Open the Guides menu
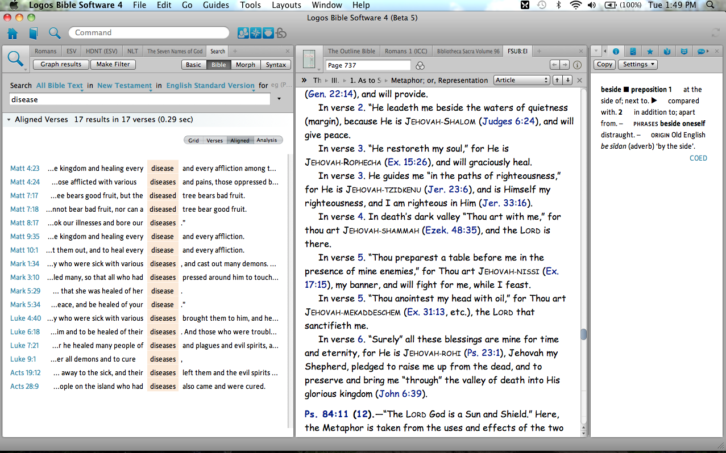The height and width of the screenshot is (453, 726). click(x=215, y=5)
